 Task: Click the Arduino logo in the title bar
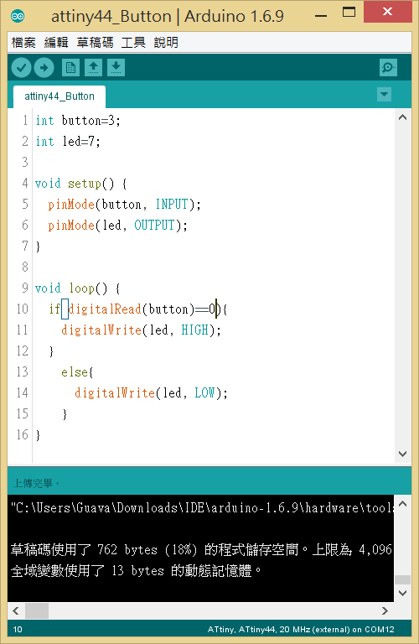(x=18, y=16)
